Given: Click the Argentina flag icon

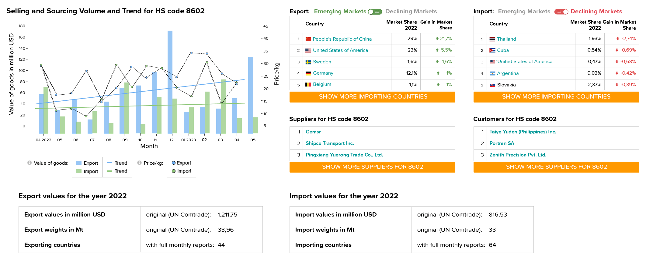Looking at the screenshot, I should point(492,73).
